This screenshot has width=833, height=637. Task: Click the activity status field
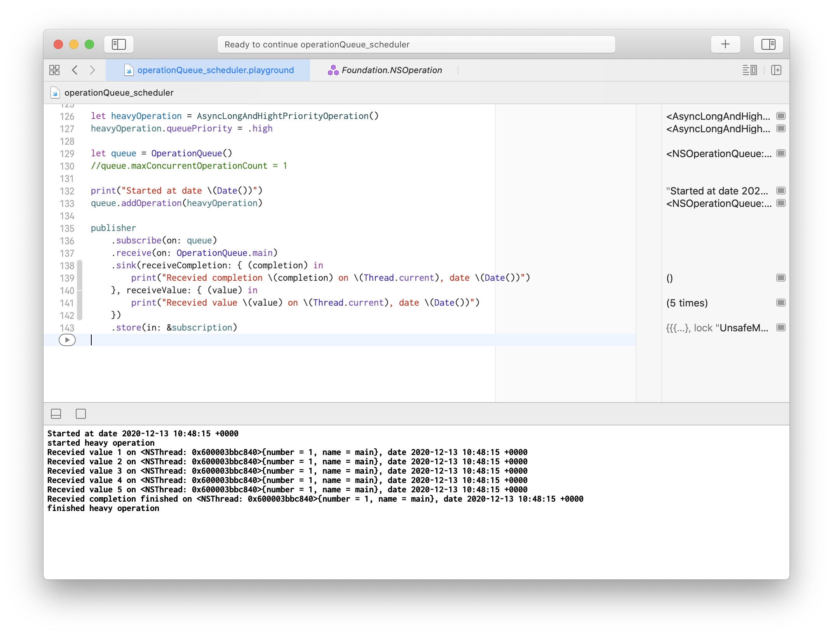416,44
